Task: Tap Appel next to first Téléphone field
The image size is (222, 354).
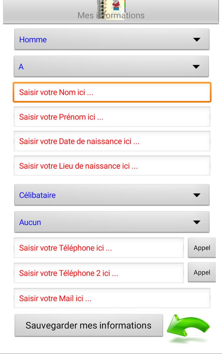Action: (x=202, y=248)
